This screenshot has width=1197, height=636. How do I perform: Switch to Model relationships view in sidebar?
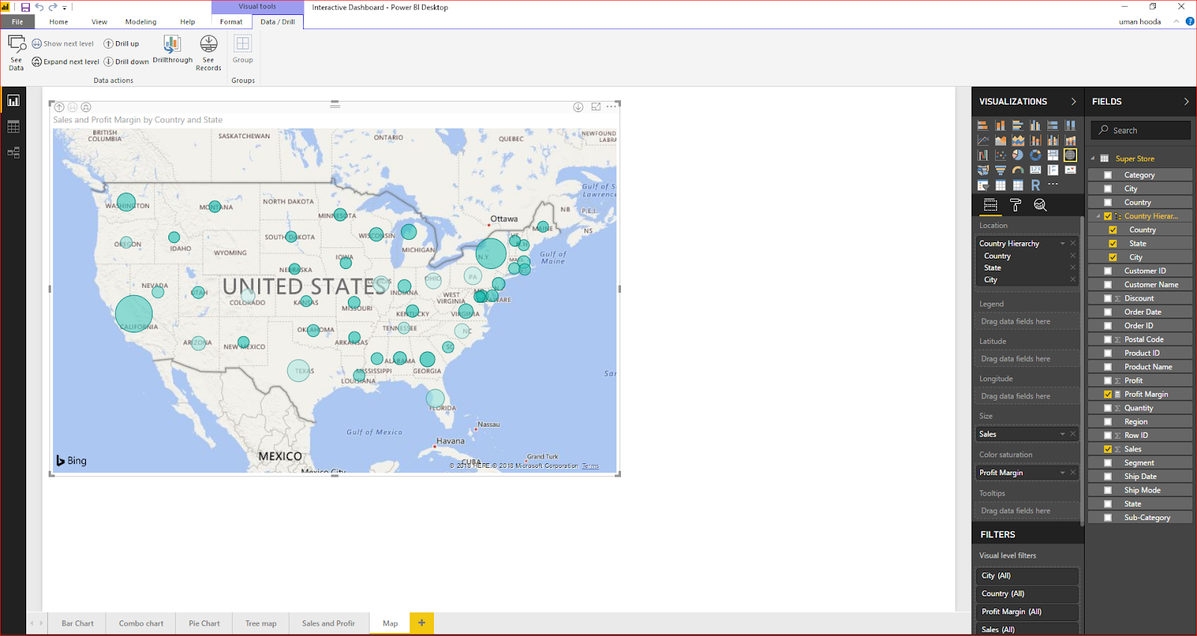13,152
